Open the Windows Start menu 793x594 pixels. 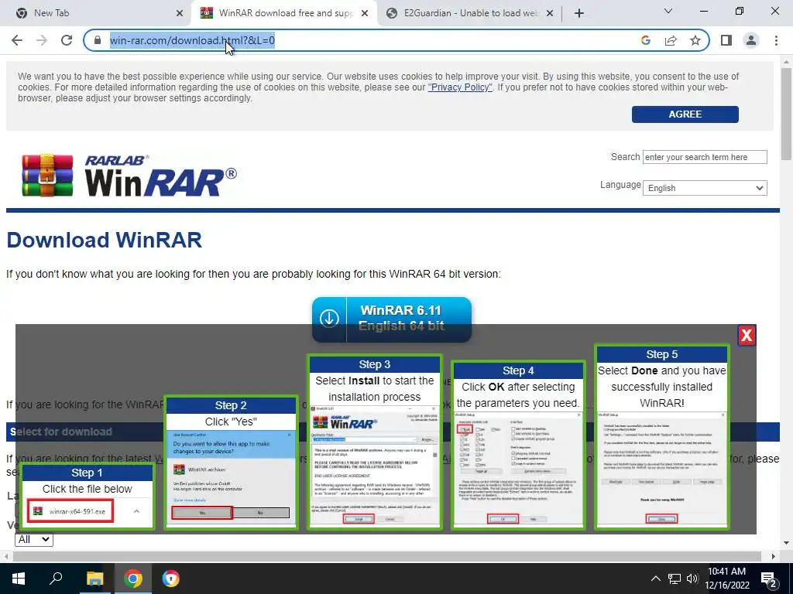tap(19, 579)
